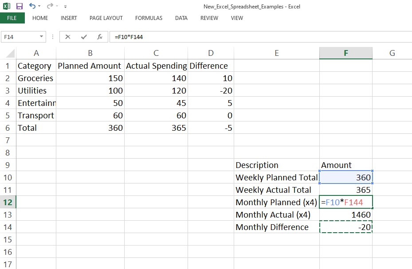Click the Excel application icon in title bar
This screenshot has width=412, height=269.
[x=6, y=6]
